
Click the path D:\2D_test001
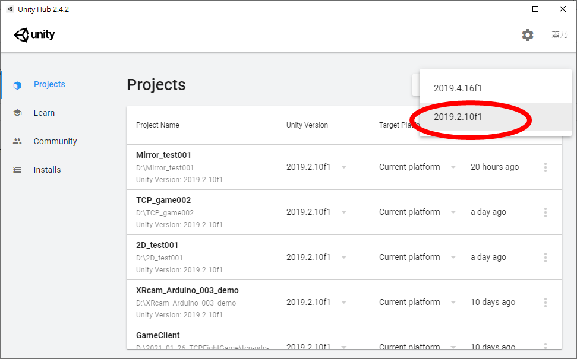click(159, 258)
